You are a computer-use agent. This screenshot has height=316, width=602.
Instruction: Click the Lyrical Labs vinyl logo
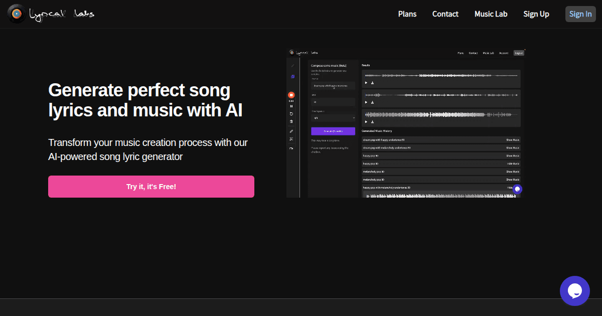point(18,14)
